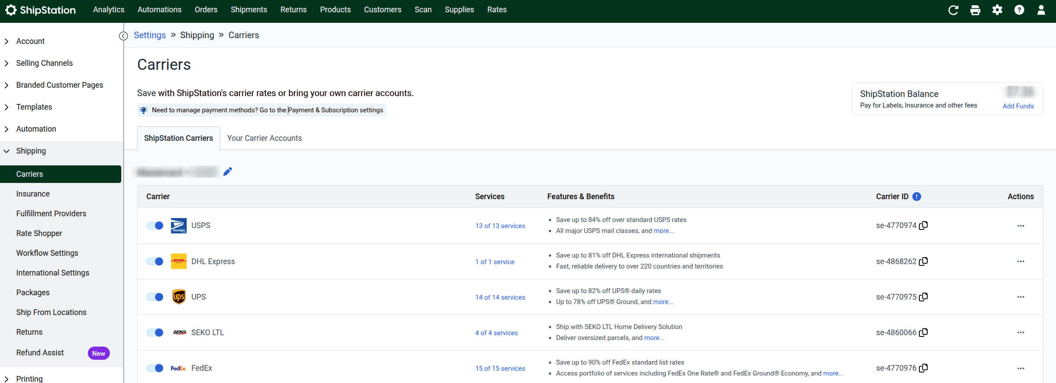
Task: Open the actions menu for SEKO LTL
Action: (1020, 333)
